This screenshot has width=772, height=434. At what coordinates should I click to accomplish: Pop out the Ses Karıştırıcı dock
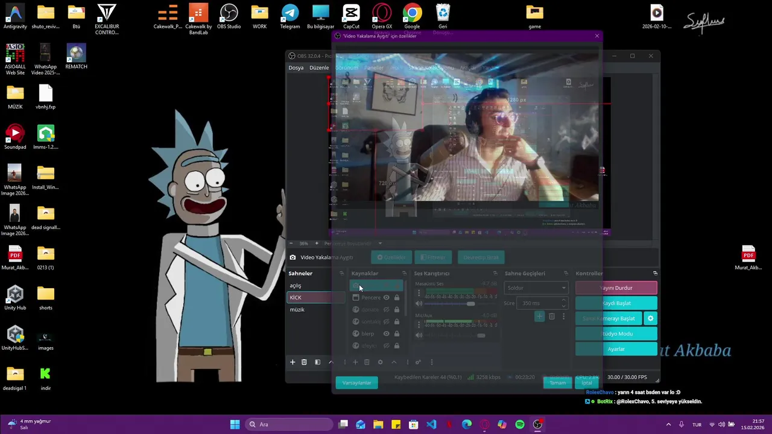(x=495, y=274)
